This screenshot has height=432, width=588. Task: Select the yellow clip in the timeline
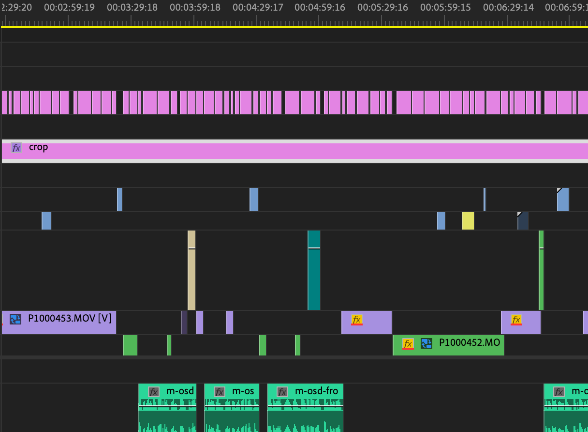click(468, 221)
